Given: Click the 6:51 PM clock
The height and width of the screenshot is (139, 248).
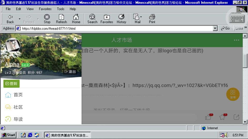Looking at the screenshot, I should coord(238,135).
